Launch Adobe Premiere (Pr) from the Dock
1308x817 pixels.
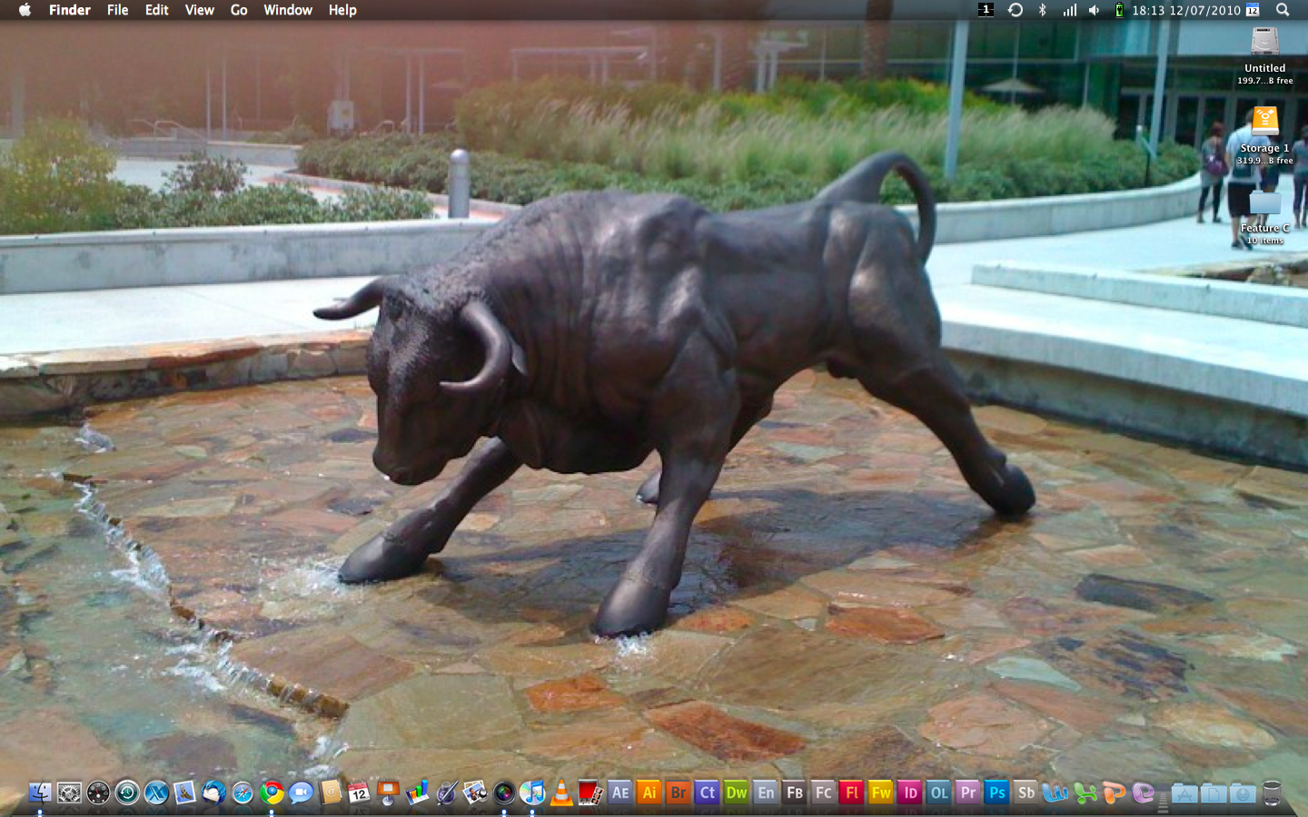pos(968,792)
